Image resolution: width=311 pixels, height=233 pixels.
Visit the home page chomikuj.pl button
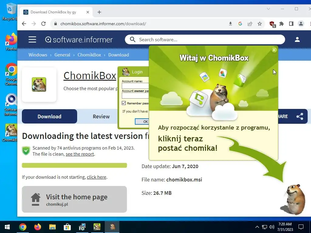coord(74,199)
